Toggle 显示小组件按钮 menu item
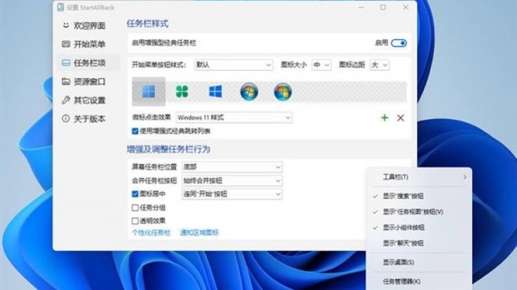 (x=419, y=228)
